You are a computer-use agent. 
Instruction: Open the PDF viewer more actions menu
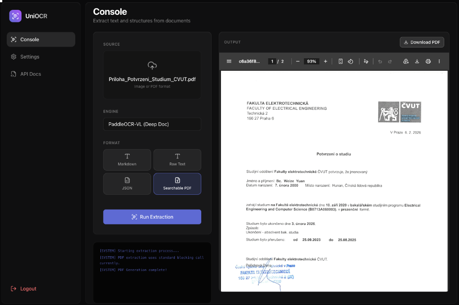point(439,61)
